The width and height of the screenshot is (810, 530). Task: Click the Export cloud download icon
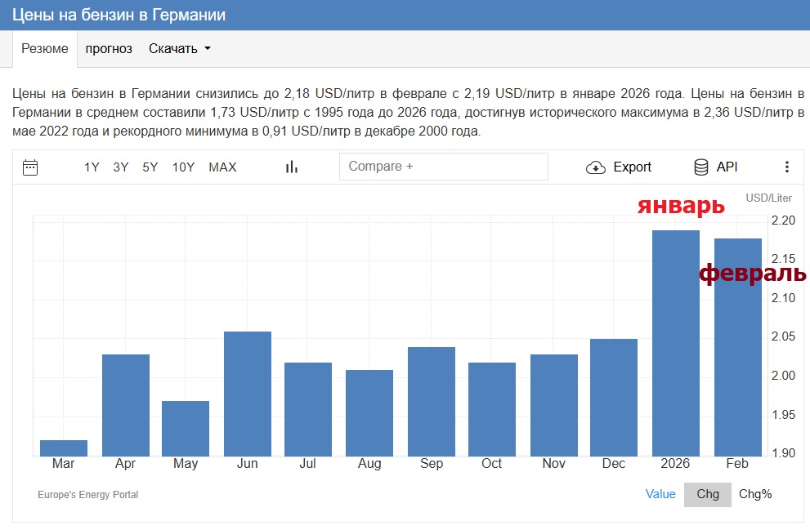click(x=596, y=167)
